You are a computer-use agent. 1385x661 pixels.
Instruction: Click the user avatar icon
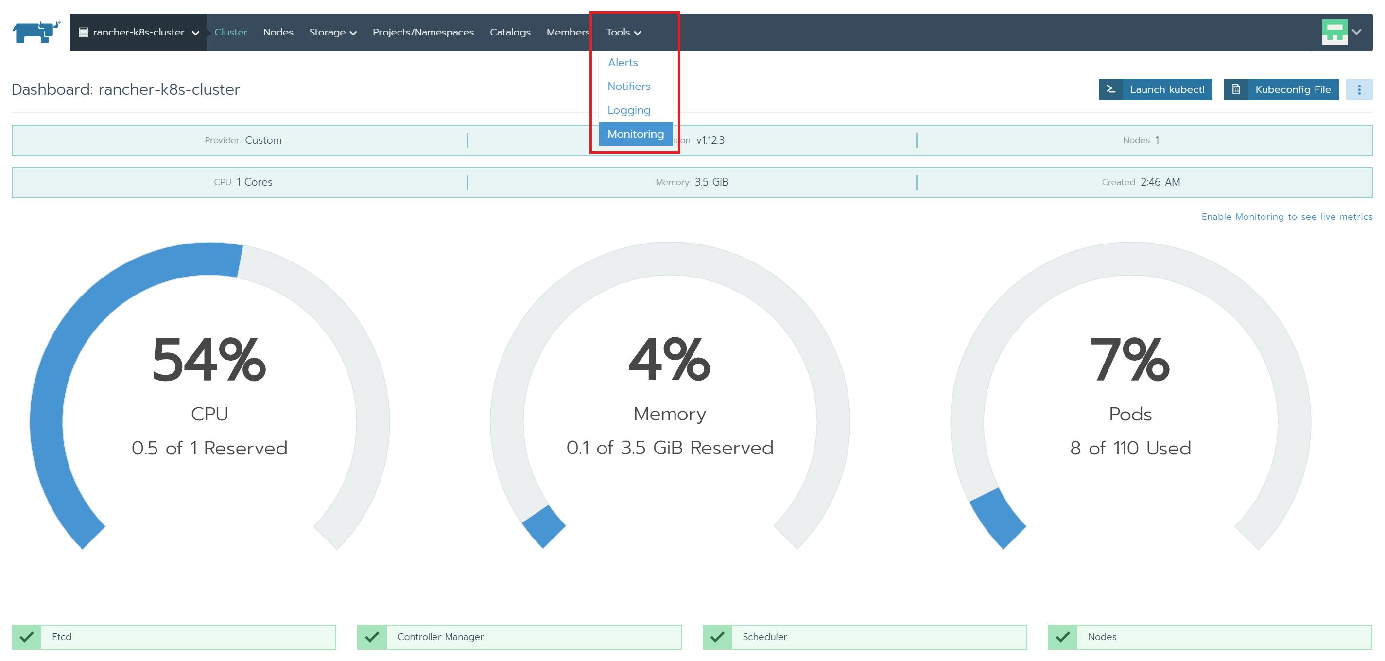coord(1334,32)
